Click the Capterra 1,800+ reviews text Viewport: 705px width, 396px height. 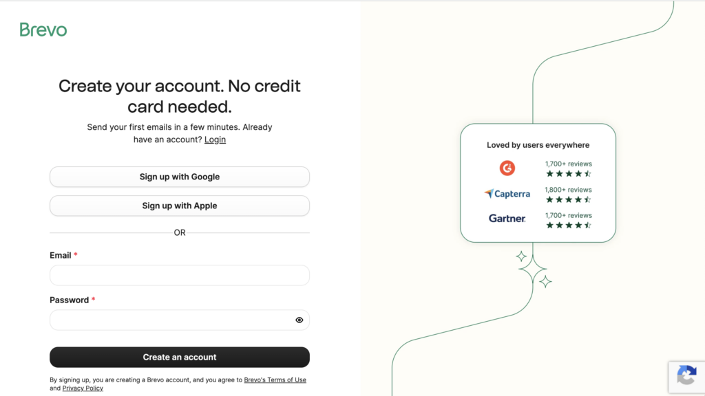[568, 190]
